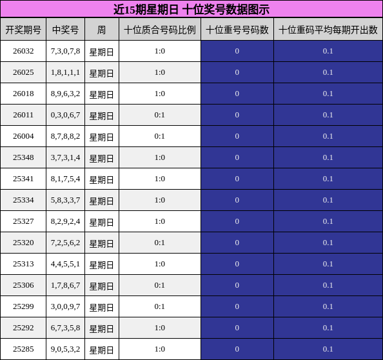
Task: Select period number 25320
Action: point(23,243)
